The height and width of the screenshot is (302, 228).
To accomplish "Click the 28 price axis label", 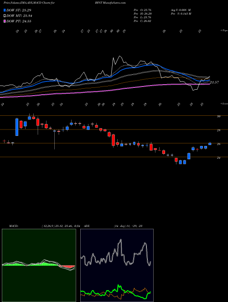I will 218,130.
